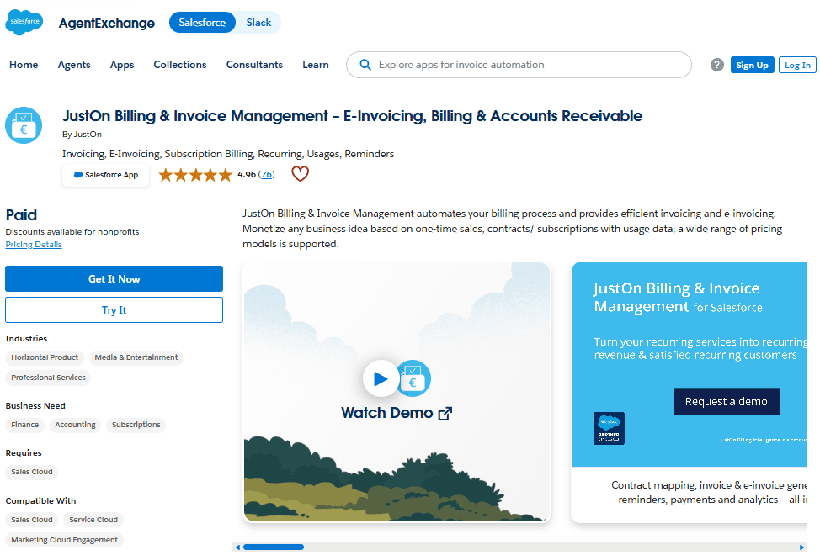820x555 pixels.
Task: Click the star rating icons
Action: click(195, 174)
